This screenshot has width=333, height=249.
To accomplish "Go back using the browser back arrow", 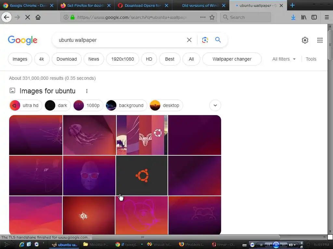I will [x=7, y=17].
